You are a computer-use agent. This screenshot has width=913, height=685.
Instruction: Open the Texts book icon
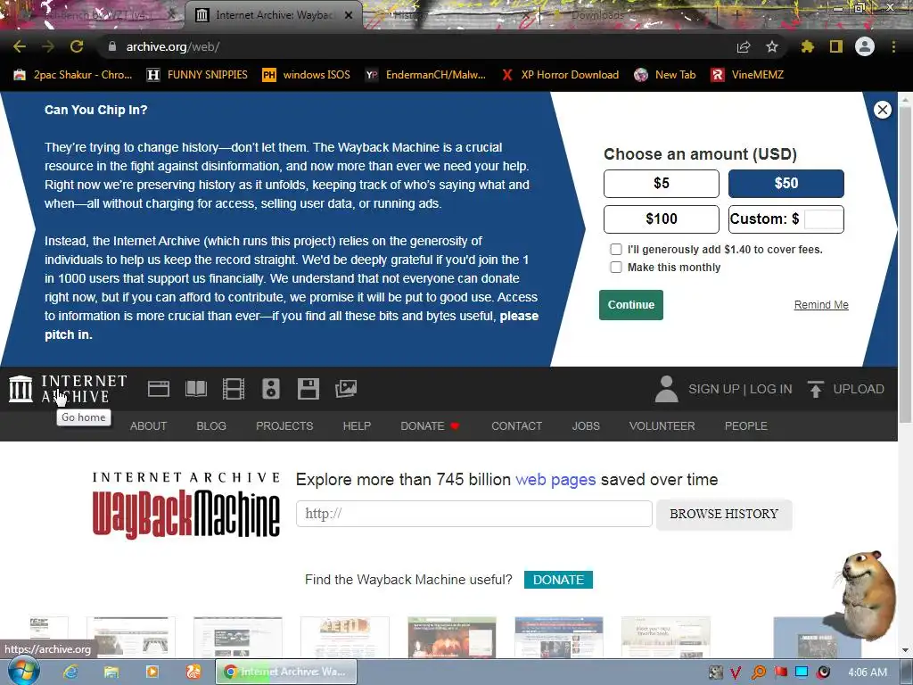point(196,389)
